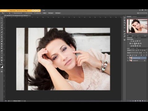Select the Rectangle shape tool
This screenshot has width=148, height=111.
click(2, 58)
